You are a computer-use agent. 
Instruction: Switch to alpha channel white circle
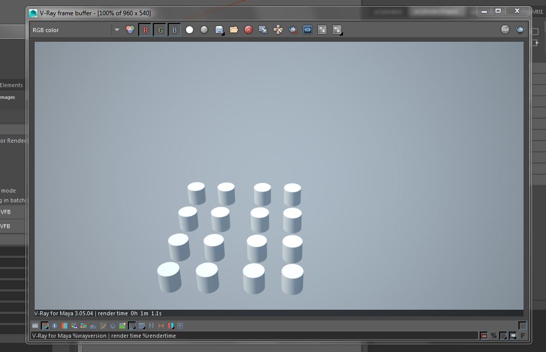tap(190, 30)
